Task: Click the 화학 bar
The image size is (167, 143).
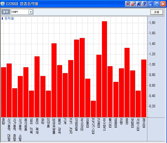Action: click(x=43, y=96)
